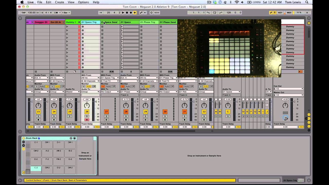The image size is (329, 185).
Task: Select the D1 Phase Trig track header
Action: coord(149,22)
